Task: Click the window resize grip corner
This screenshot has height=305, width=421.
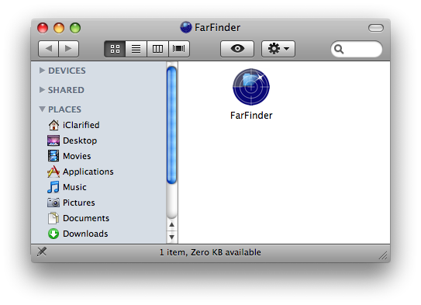Action: point(384,255)
